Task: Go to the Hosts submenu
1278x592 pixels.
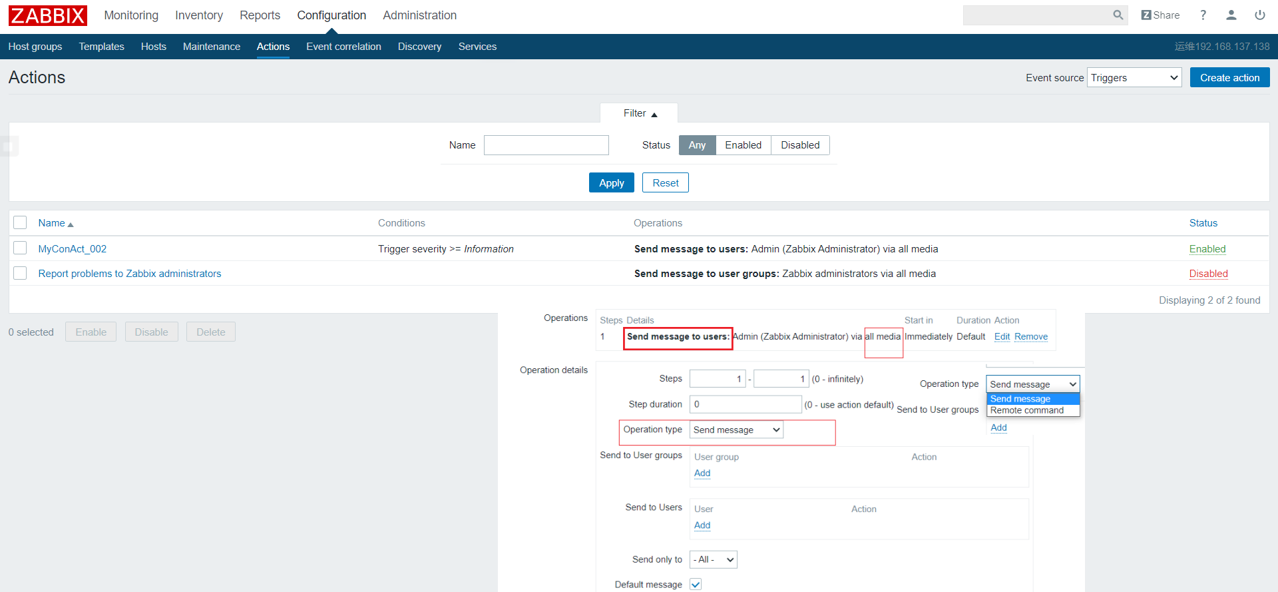Action: (154, 47)
